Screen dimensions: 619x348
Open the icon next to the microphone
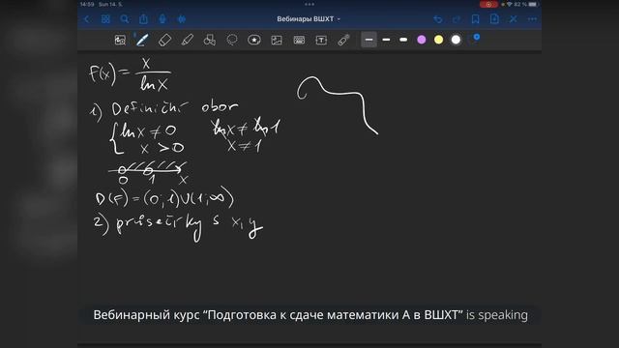[x=181, y=19]
